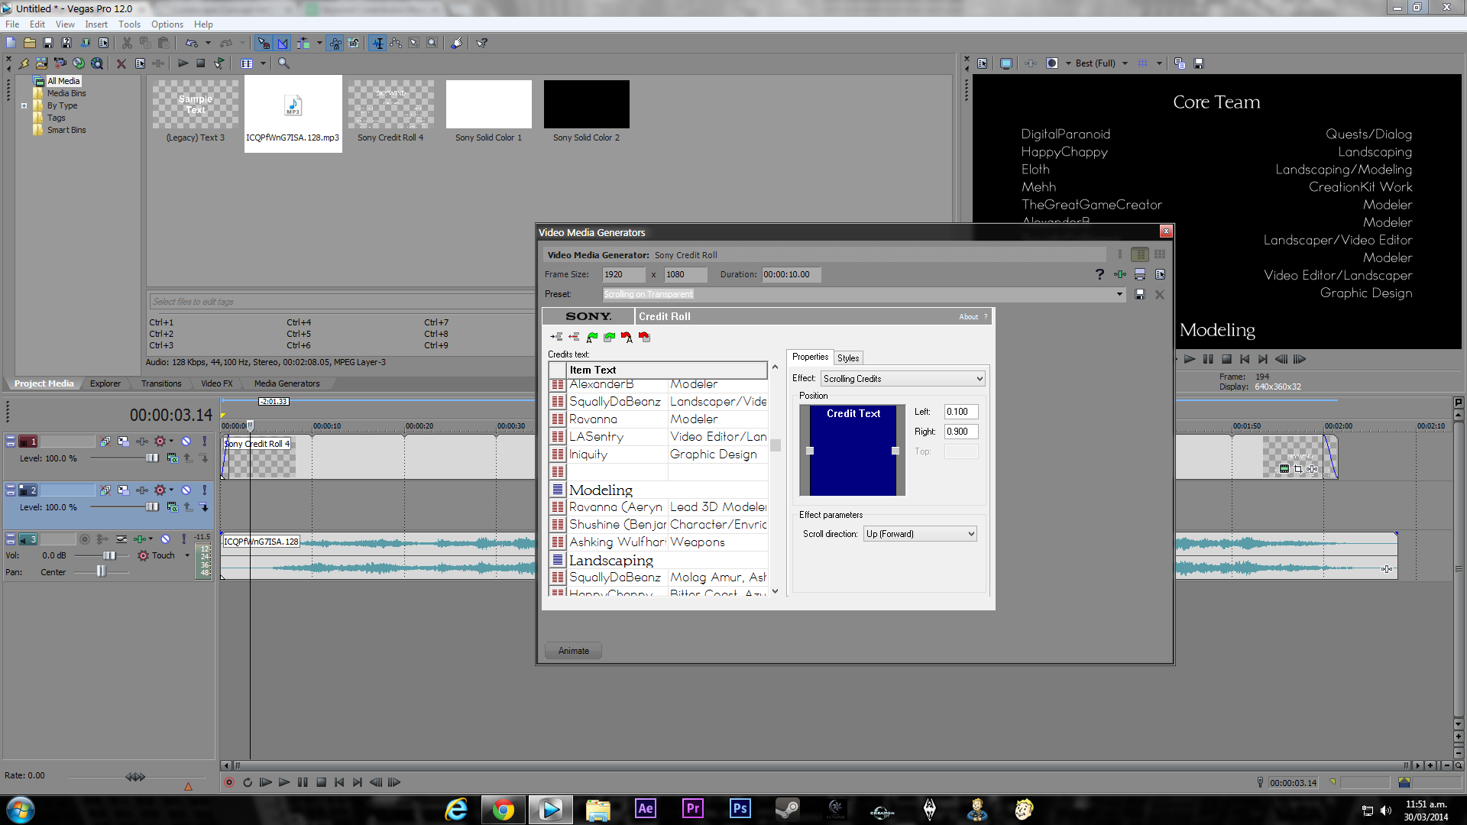Open the Insert menu
The width and height of the screenshot is (1467, 825).
pyautogui.click(x=96, y=24)
